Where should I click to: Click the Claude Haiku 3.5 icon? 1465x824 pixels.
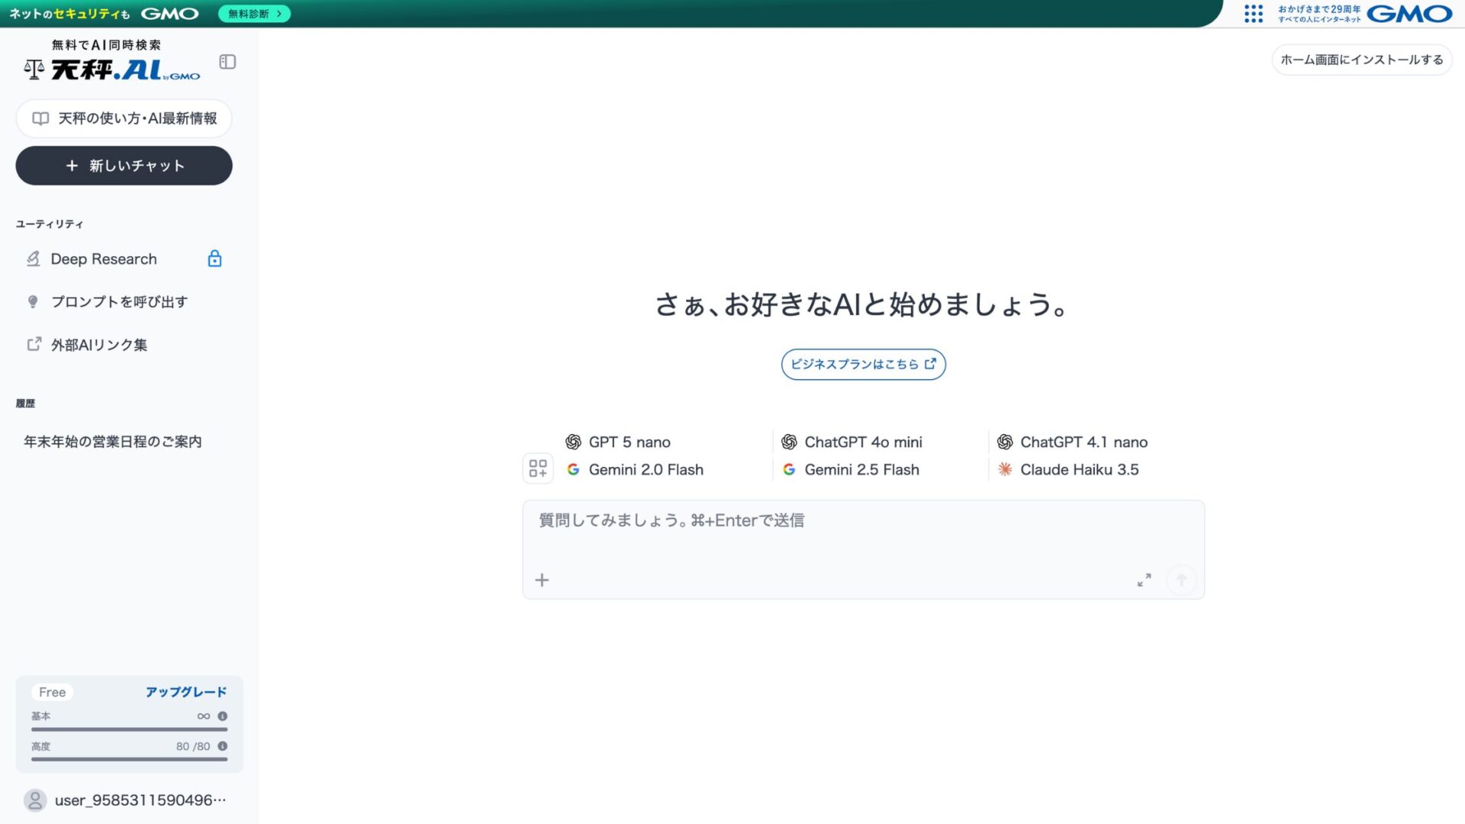(x=1005, y=469)
